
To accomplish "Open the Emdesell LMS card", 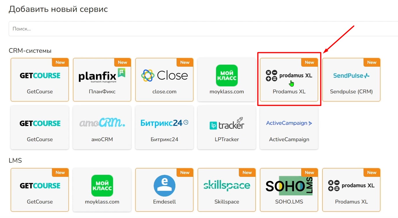I will [164, 190].
